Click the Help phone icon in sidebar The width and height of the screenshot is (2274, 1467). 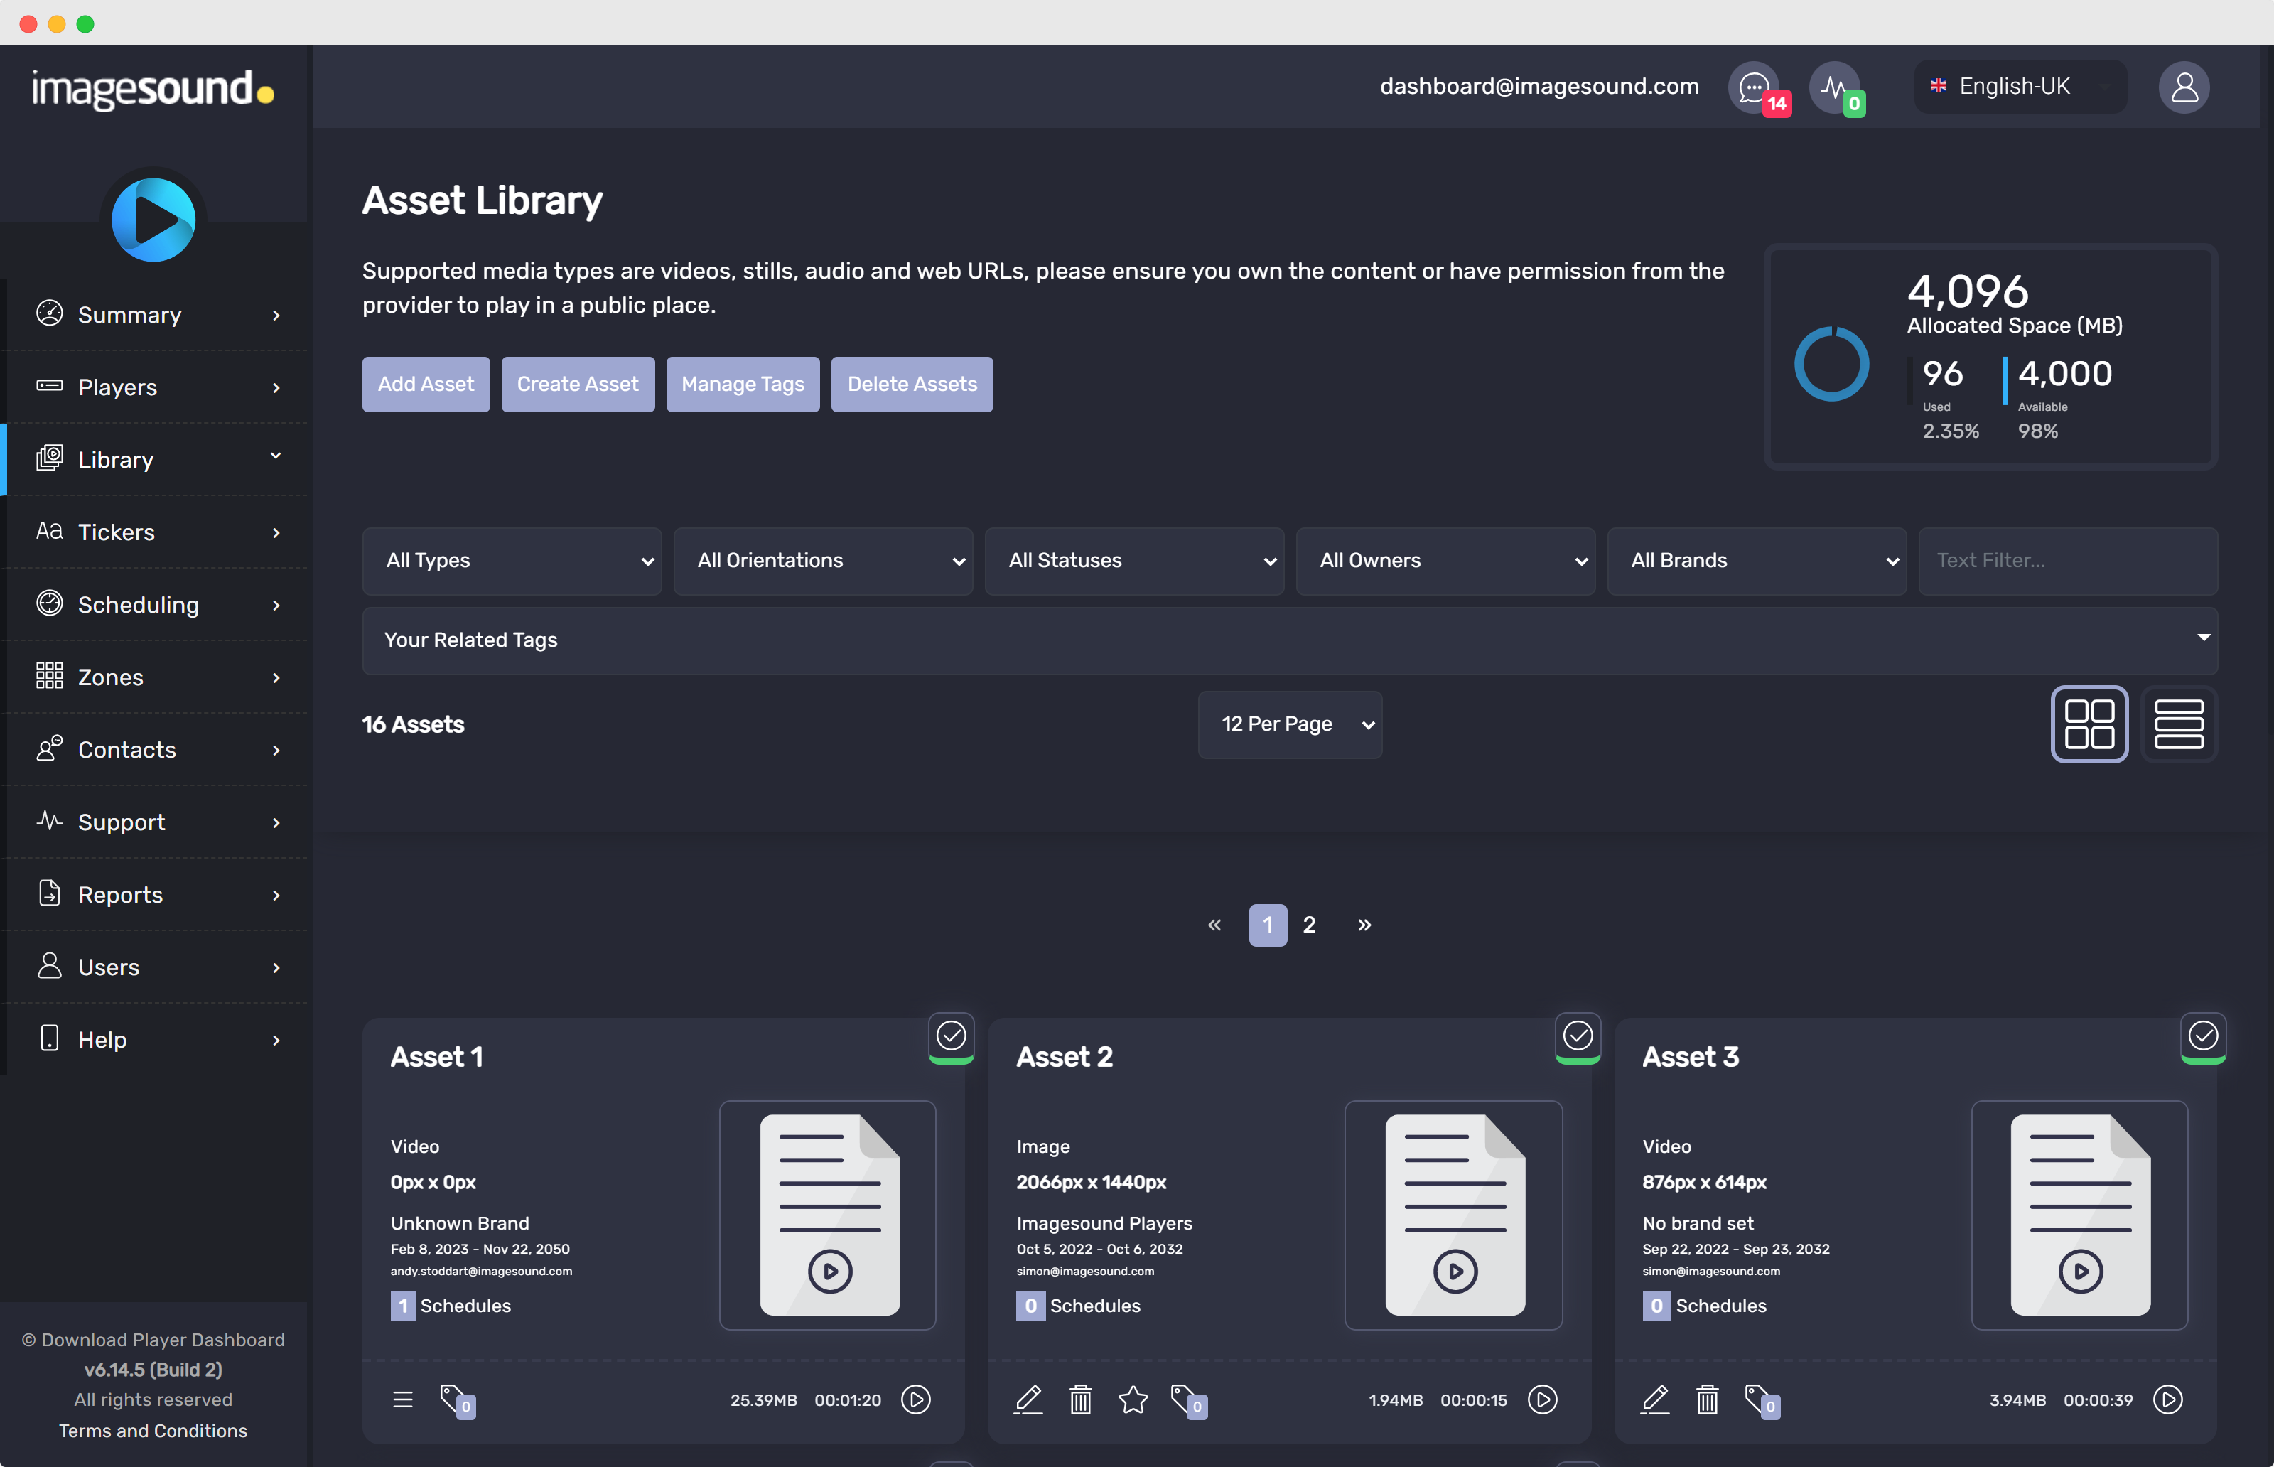click(x=50, y=1038)
